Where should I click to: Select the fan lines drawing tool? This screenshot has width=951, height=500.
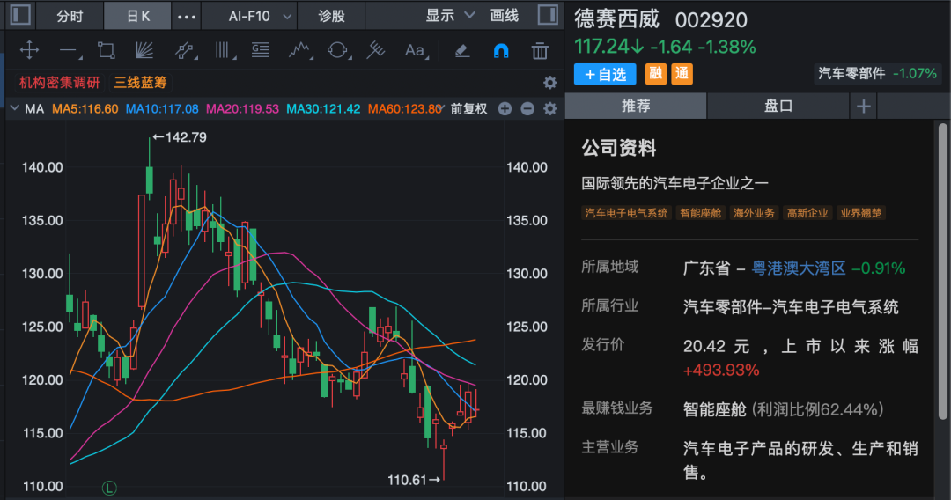(144, 50)
